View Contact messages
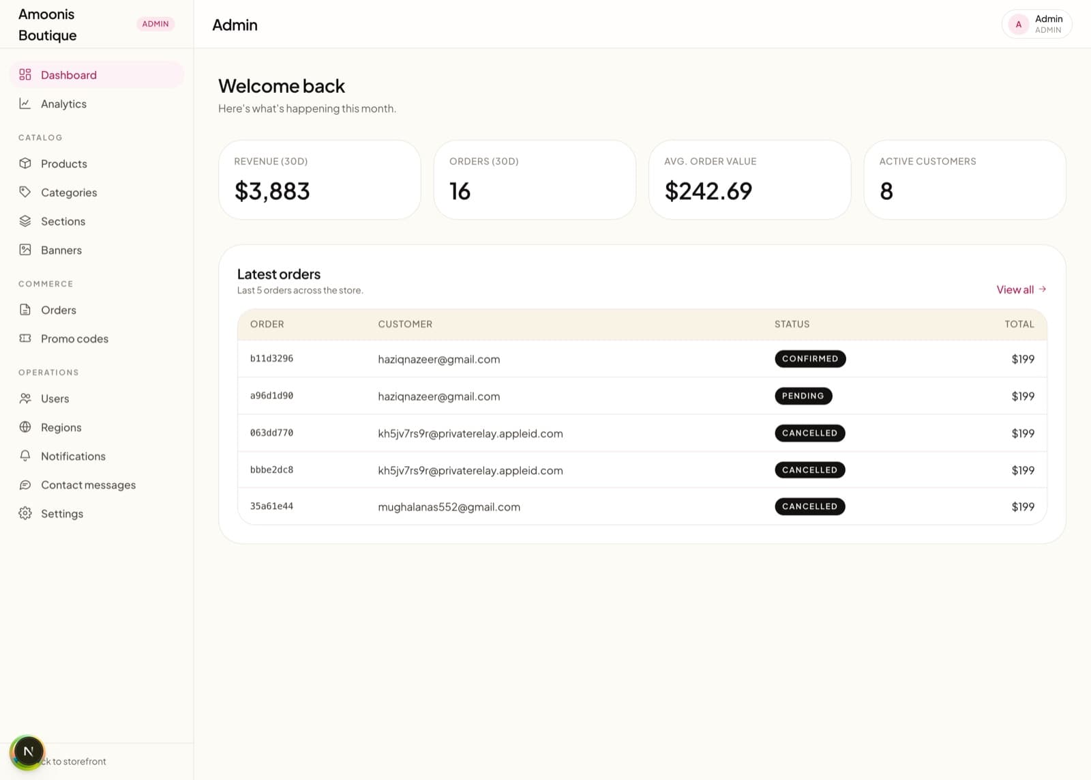 (x=97, y=485)
